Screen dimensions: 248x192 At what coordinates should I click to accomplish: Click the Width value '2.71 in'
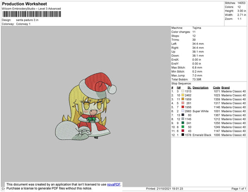click(241, 15)
